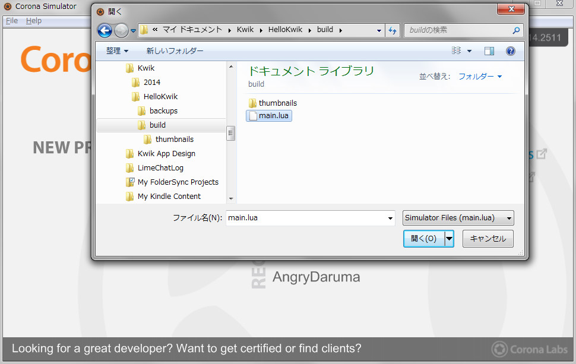This screenshot has width=576, height=364.
Task: Open the フォルダー sort dropdown
Action: coord(480,77)
